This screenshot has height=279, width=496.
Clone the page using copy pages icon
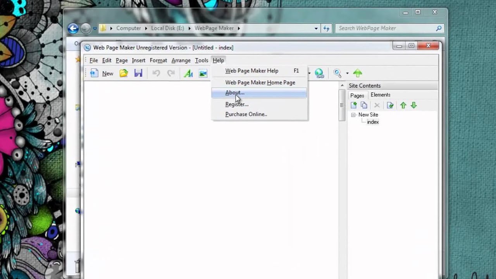tap(364, 105)
